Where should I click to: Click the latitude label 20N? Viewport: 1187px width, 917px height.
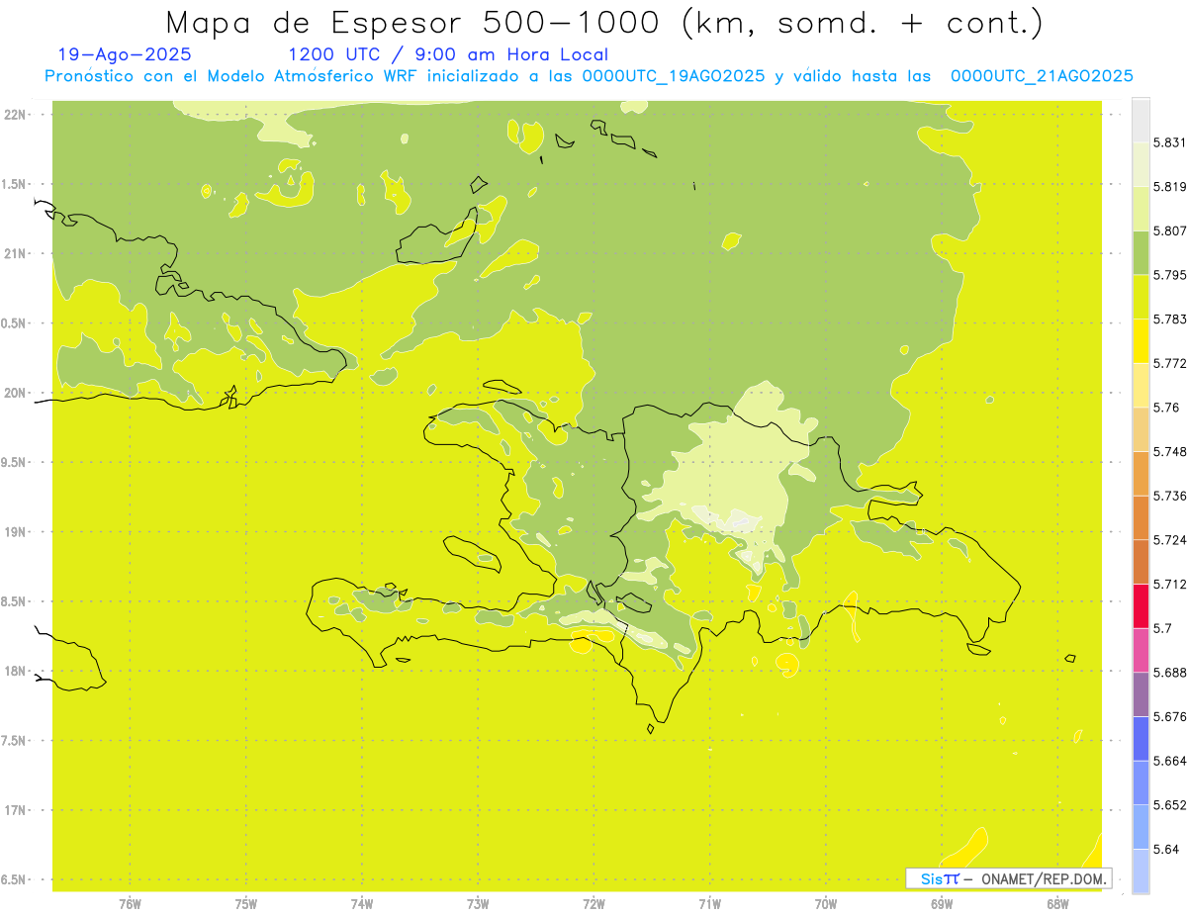pos(15,393)
